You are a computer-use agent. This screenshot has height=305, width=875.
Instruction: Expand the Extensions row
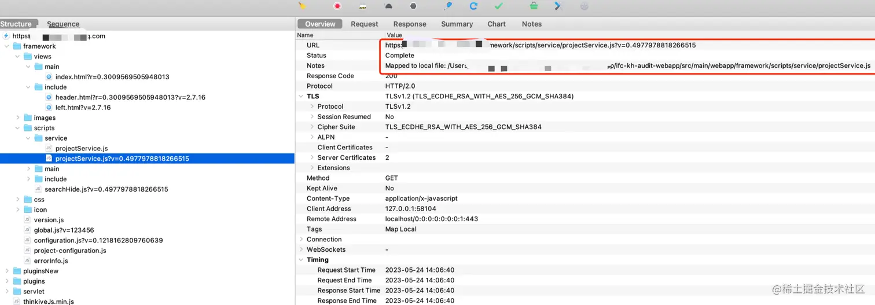point(312,168)
